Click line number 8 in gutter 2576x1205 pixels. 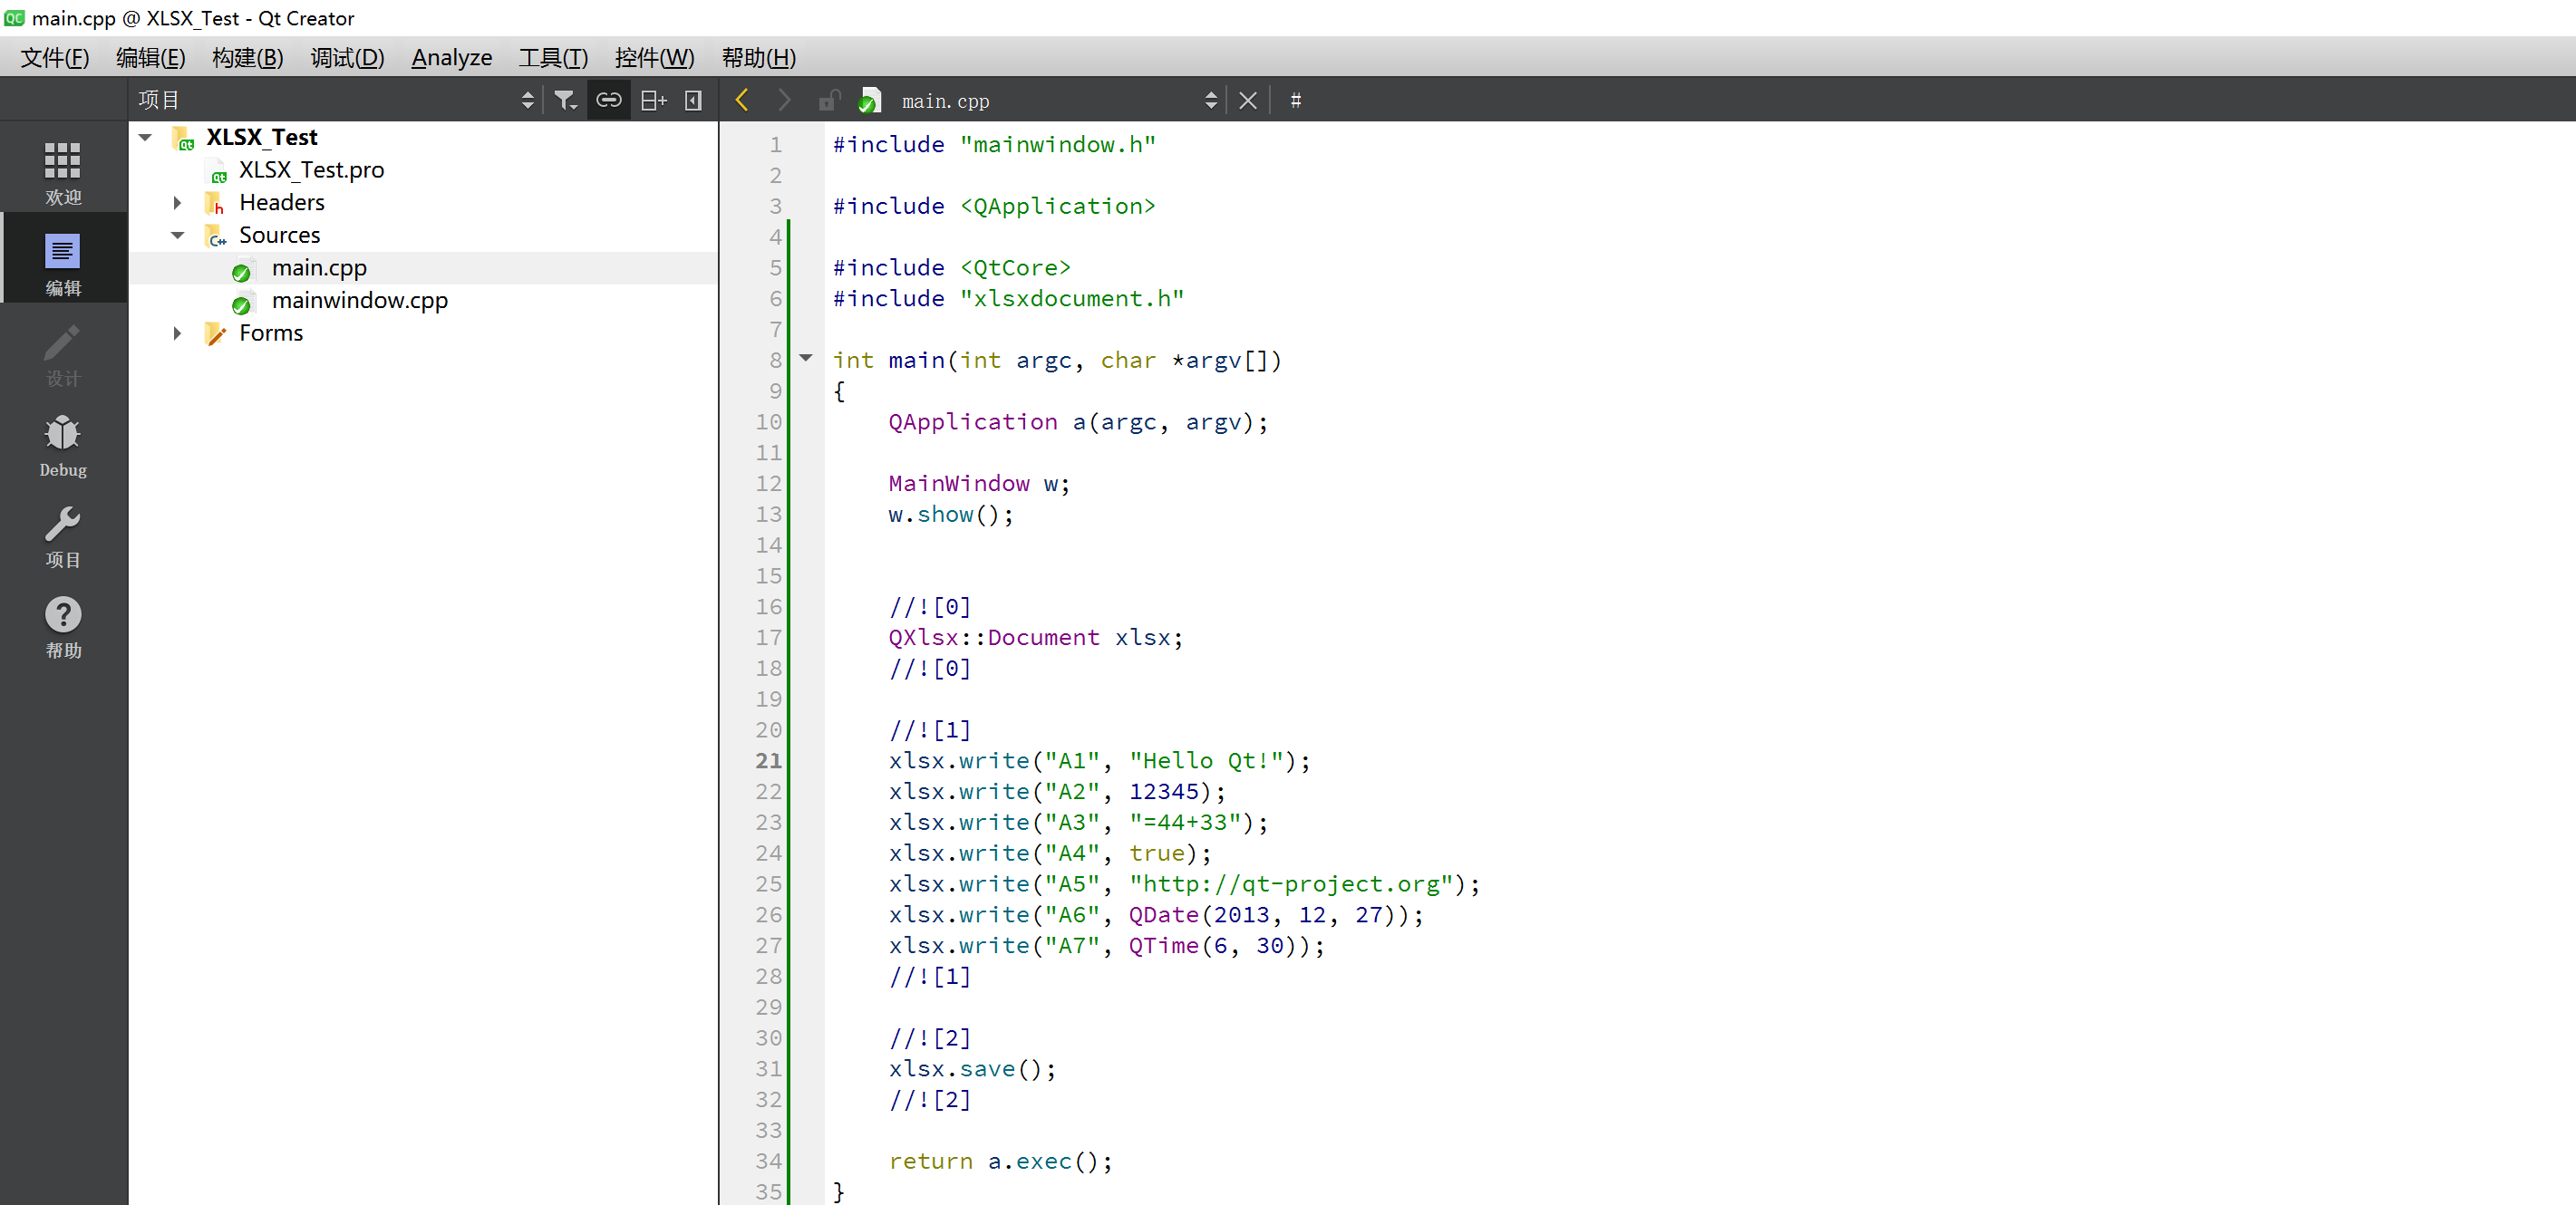tap(775, 360)
